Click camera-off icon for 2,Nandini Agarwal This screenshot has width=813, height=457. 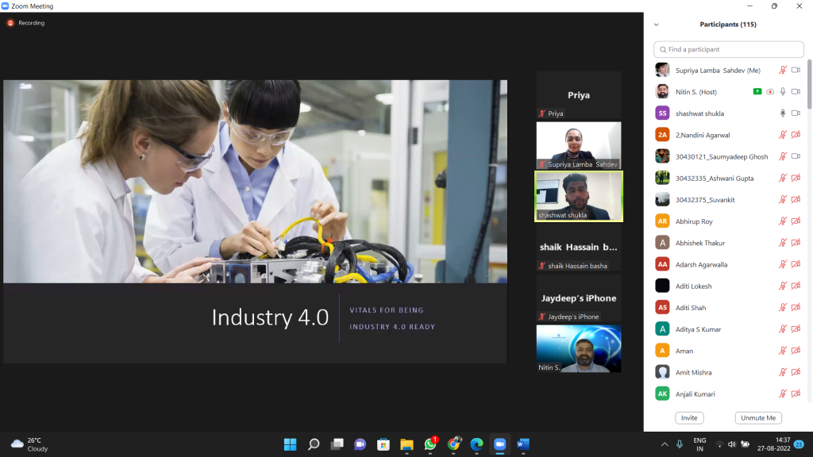coord(796,135)
